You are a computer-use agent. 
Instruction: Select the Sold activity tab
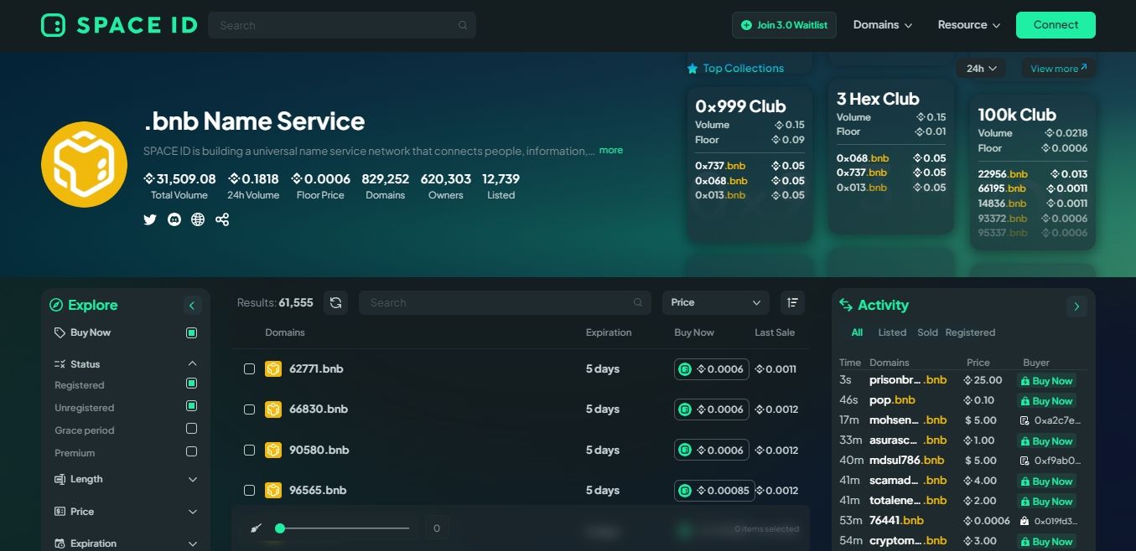(927, 332)
